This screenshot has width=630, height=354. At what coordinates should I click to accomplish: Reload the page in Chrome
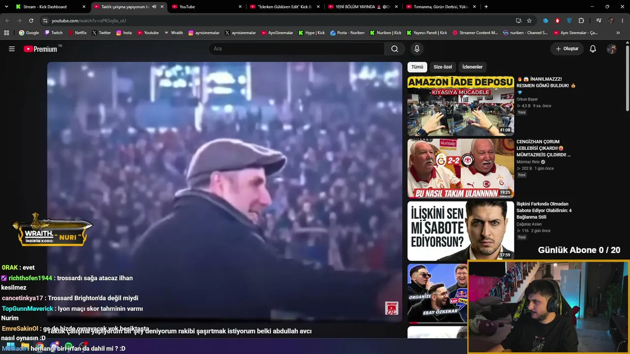(x=31, y=21)
